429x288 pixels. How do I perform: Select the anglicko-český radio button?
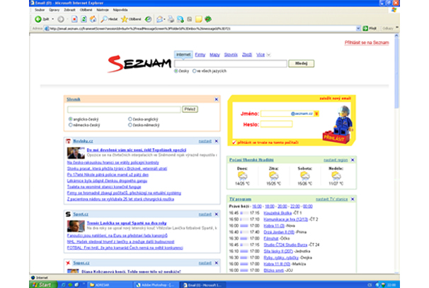pyautogui.click(x=71, y=118)
